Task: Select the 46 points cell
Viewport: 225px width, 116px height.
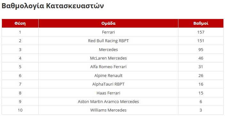Action: (201, 58)
